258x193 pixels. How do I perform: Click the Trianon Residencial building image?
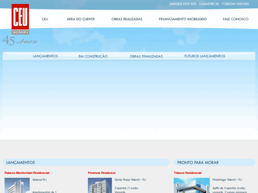(192, 186)
